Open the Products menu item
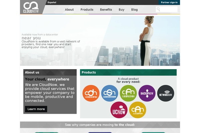This screenshot has height=133, width=200. [87, 10]
